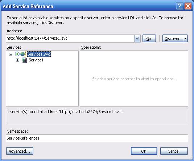Click the help question mark icon
Image resolution: width=194 pixels, height=161 pixels.
pyautogui.click(x=179, y=6)
